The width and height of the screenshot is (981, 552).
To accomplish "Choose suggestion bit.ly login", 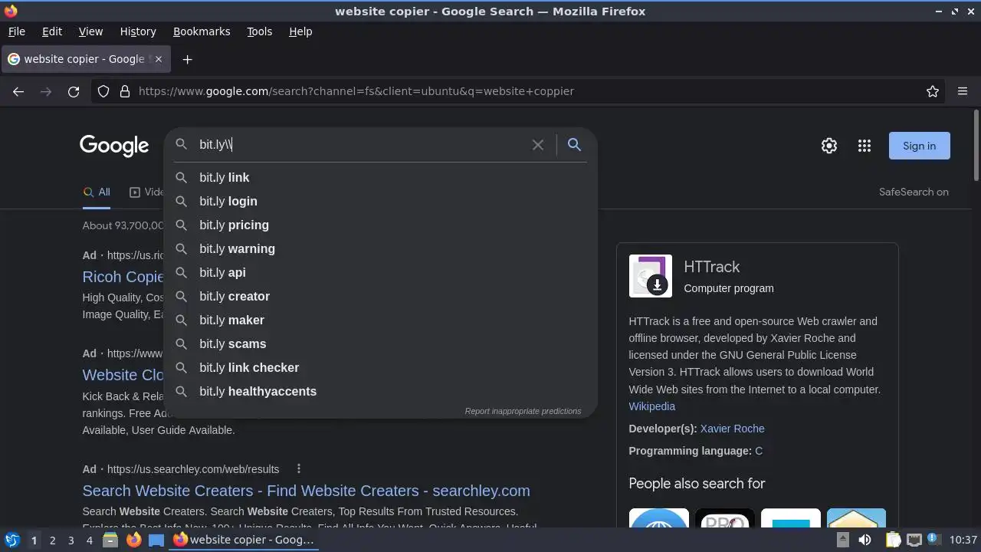I will coord(380,201).
